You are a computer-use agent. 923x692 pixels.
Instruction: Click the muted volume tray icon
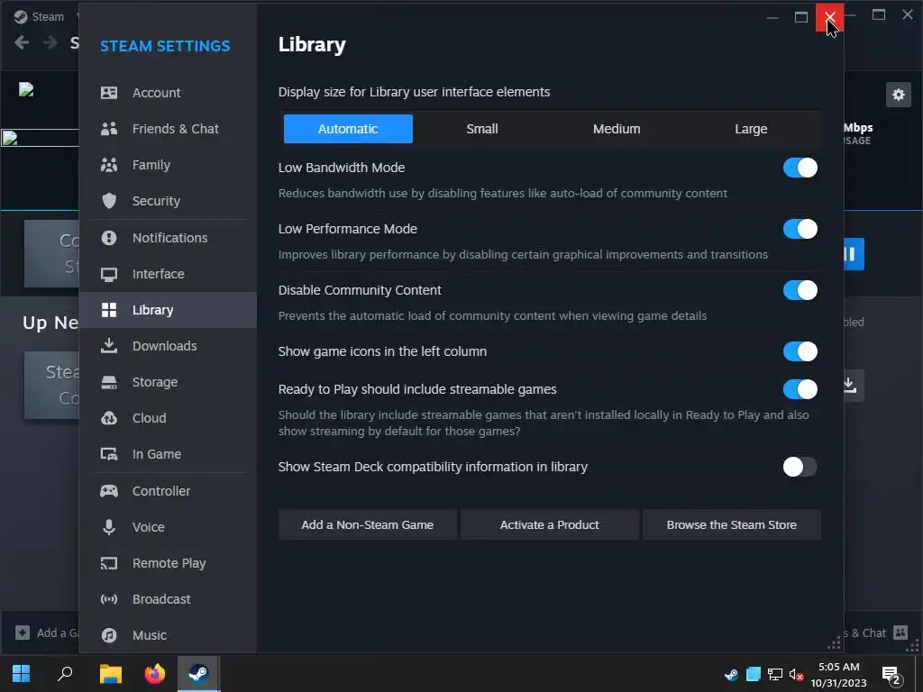tap(796, 674)
